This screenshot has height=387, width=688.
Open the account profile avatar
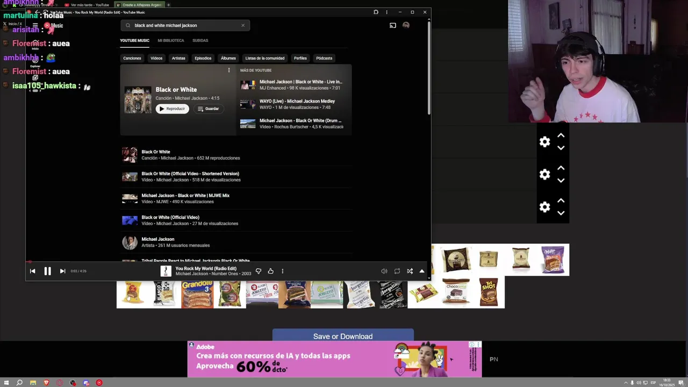pos(406,25)
